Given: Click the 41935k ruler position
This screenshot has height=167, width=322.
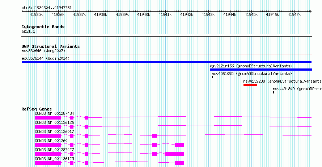Looking at the screenshot, I should [x=36, y=14].
